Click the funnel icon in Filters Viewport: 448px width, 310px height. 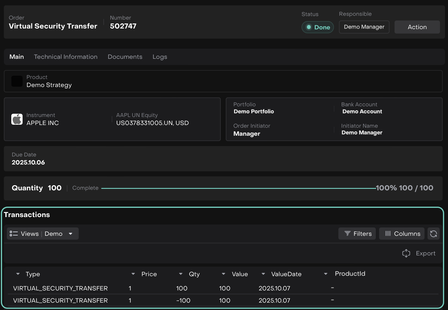[347, 234]
